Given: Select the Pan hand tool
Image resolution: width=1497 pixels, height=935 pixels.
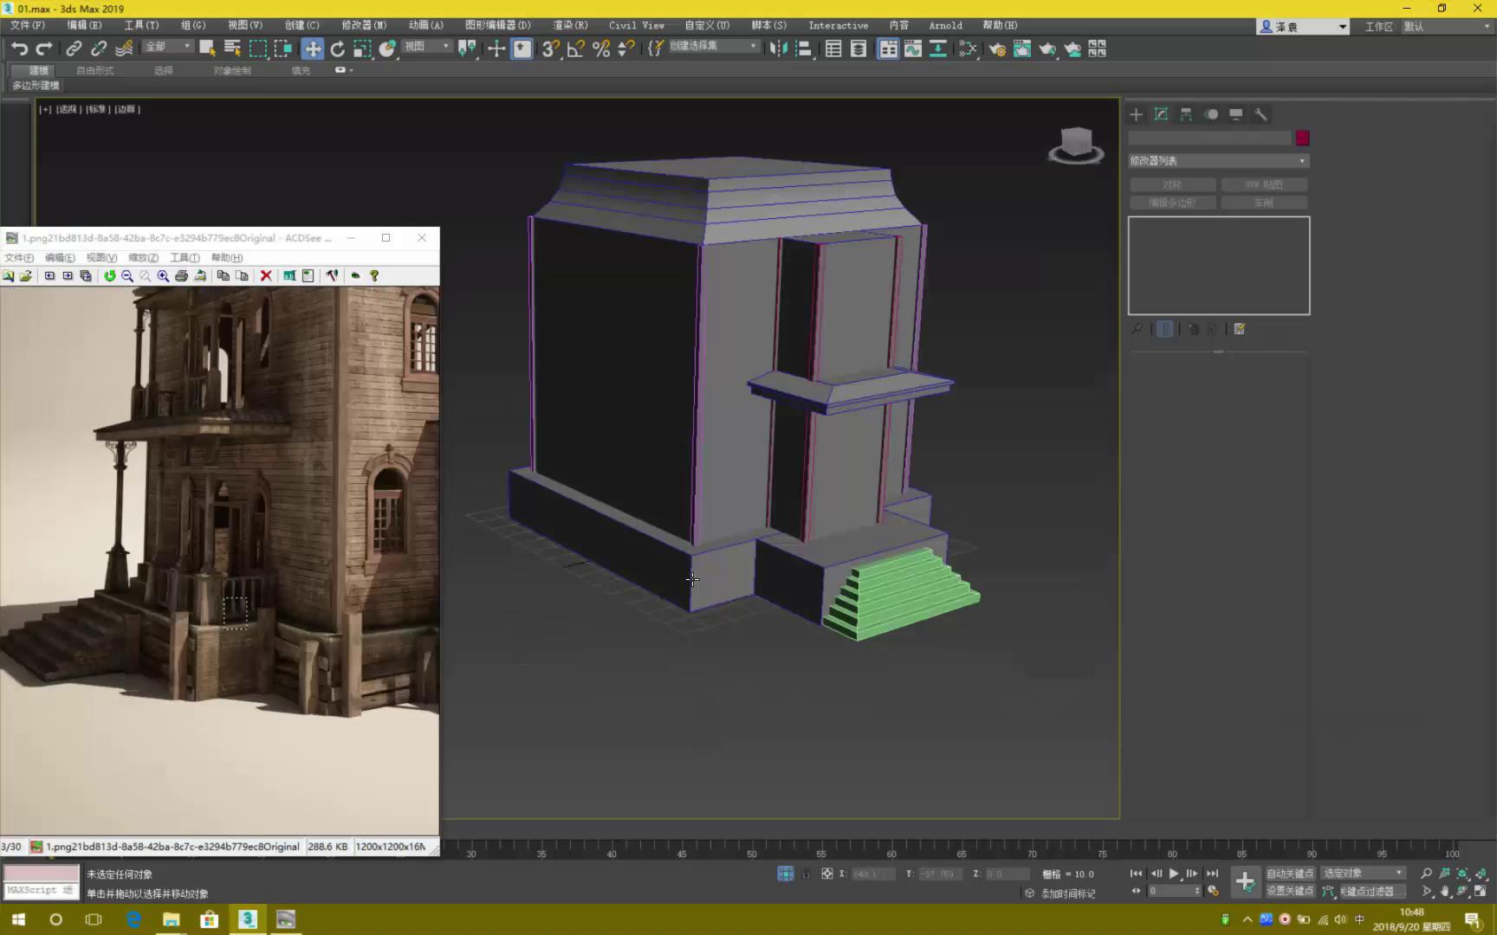Looking at the screenshot, I should tap(1445, 891).
